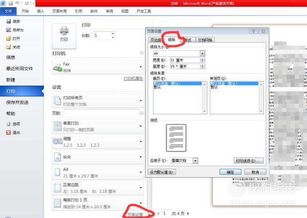The height and width of the screenshot is (218, 307).
Task: Click the 设为默认值 button
Action: click(162, 172)
